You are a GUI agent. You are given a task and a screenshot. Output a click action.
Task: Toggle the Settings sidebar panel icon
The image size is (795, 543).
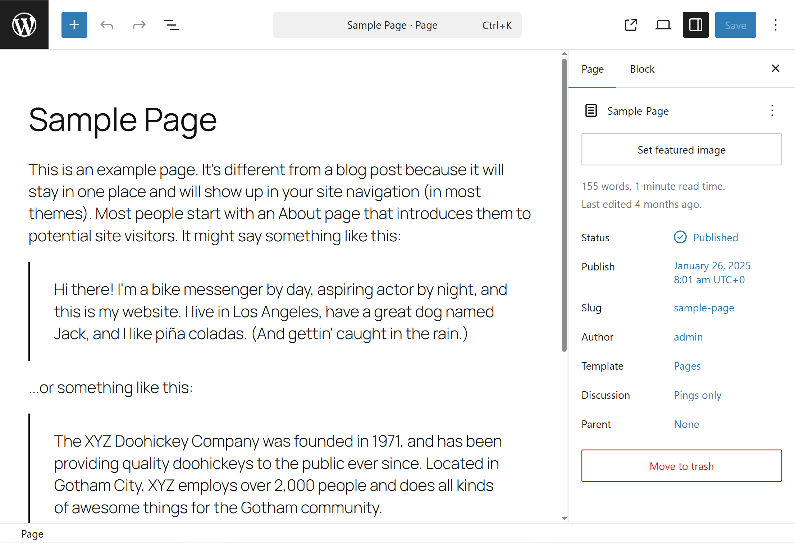pos(695,25)
